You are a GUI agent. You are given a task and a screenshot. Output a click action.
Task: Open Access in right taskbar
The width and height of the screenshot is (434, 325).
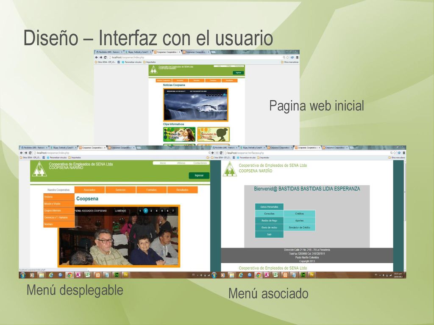(x=267, y=275)
